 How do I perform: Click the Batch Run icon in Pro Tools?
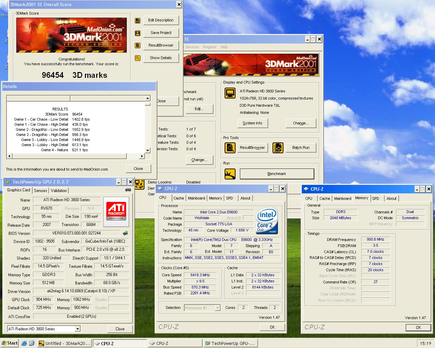tap(278, 148)
